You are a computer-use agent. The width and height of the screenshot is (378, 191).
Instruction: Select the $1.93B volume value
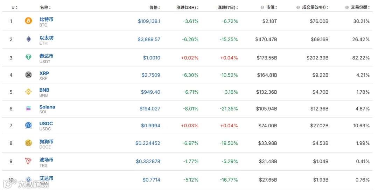(x=321, y=180)
